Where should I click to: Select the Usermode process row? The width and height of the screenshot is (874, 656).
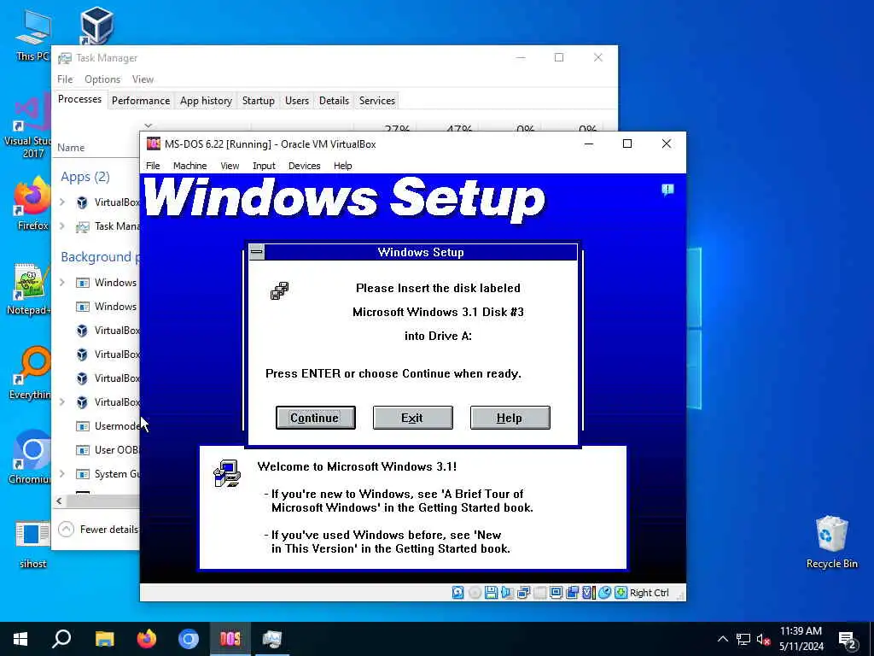pyautogui.click(x=96, y=425)
